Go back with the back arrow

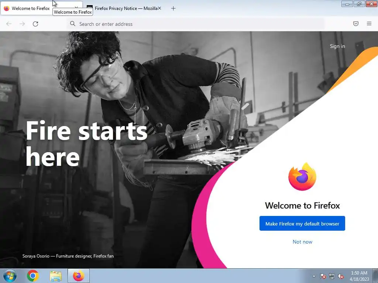point(9,24)
